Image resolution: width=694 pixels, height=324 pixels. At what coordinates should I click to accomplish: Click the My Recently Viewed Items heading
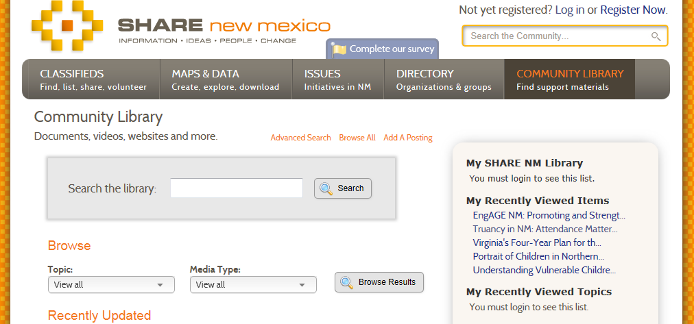[x=538, y=201]
